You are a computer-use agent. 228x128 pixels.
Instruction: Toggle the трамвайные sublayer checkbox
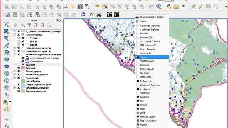(x=23, y=61)
